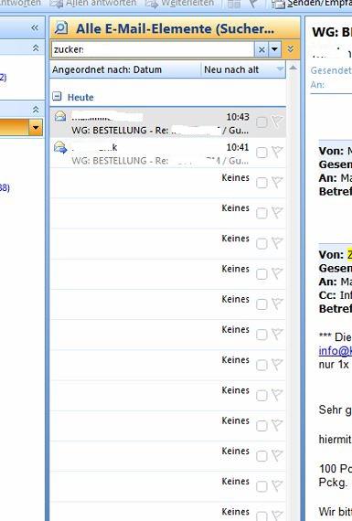Viewport: 352px width, 521px height.
Task: Click the magnifier icon beside Alle E-Mail-Elemente
Action: coord(61,28)
